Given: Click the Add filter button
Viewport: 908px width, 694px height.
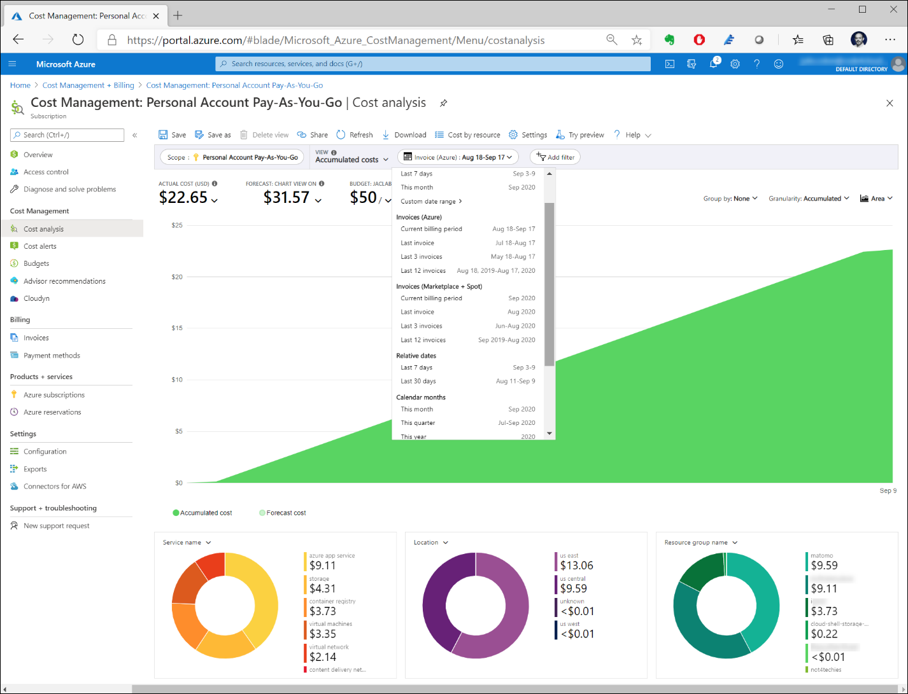Looking at the screenshot, I should coord(555,157).
